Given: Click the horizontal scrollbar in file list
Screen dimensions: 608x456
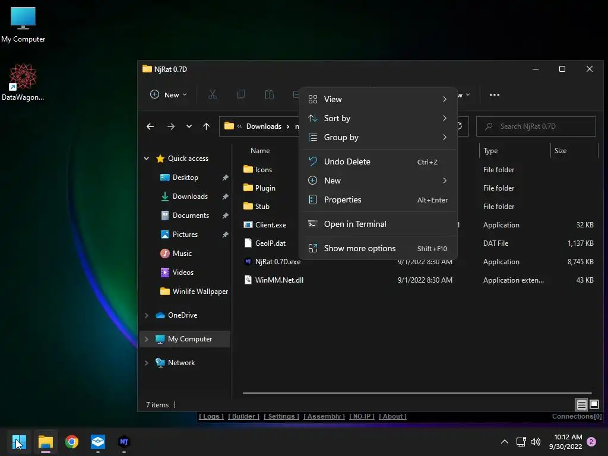Looking at the screenshot, I should [417, 393].
